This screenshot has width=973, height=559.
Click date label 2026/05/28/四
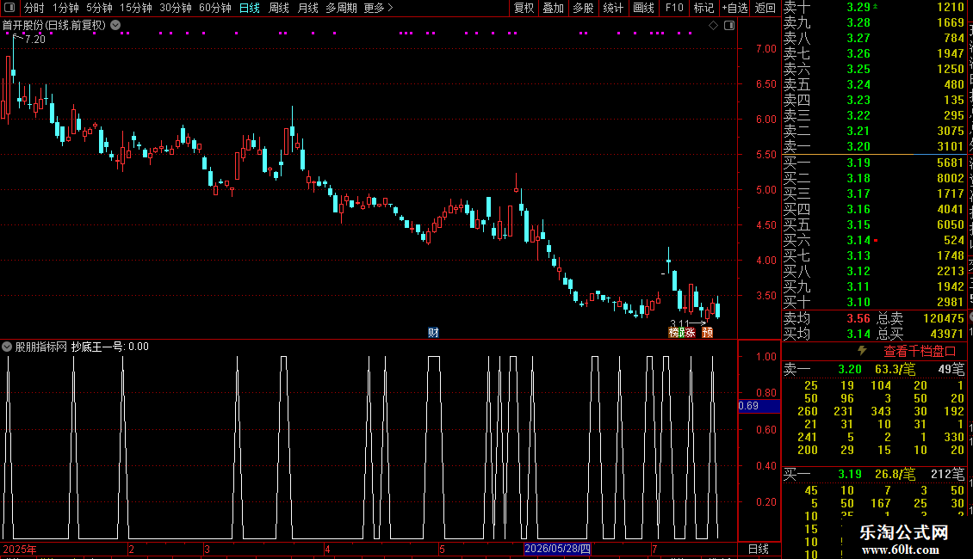557,549
